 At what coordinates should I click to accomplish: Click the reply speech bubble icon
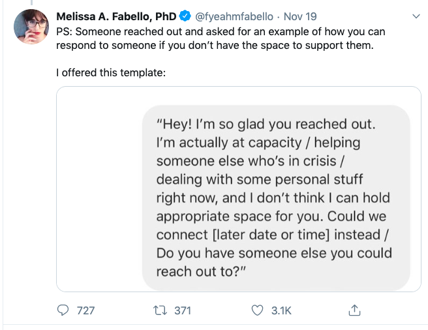click(x=65, y=310)
